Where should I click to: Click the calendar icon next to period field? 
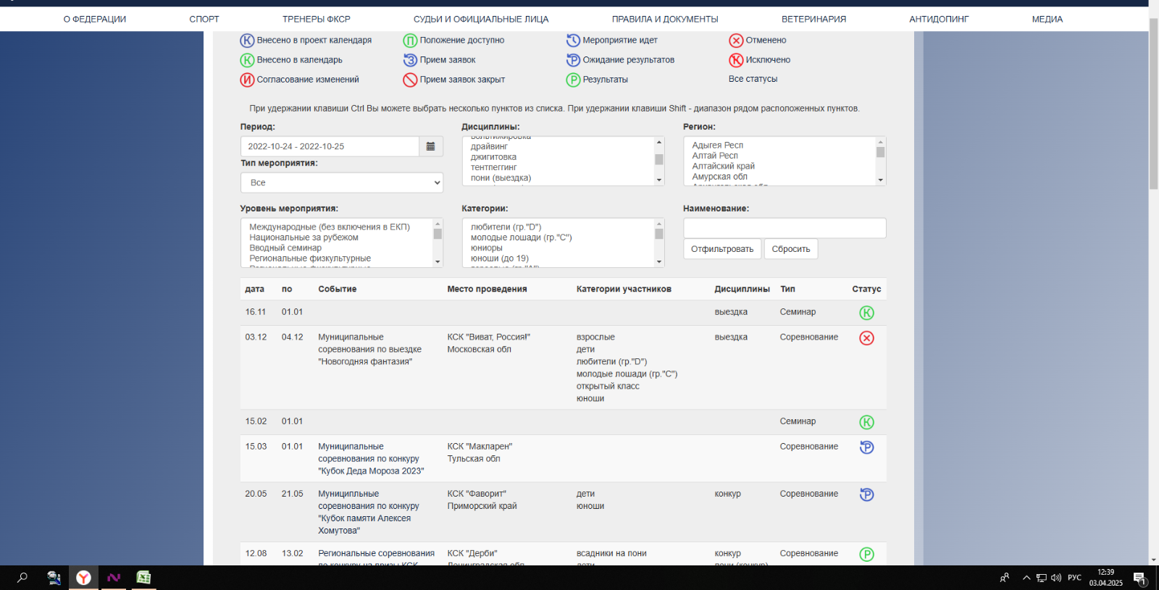pos(430,146)
